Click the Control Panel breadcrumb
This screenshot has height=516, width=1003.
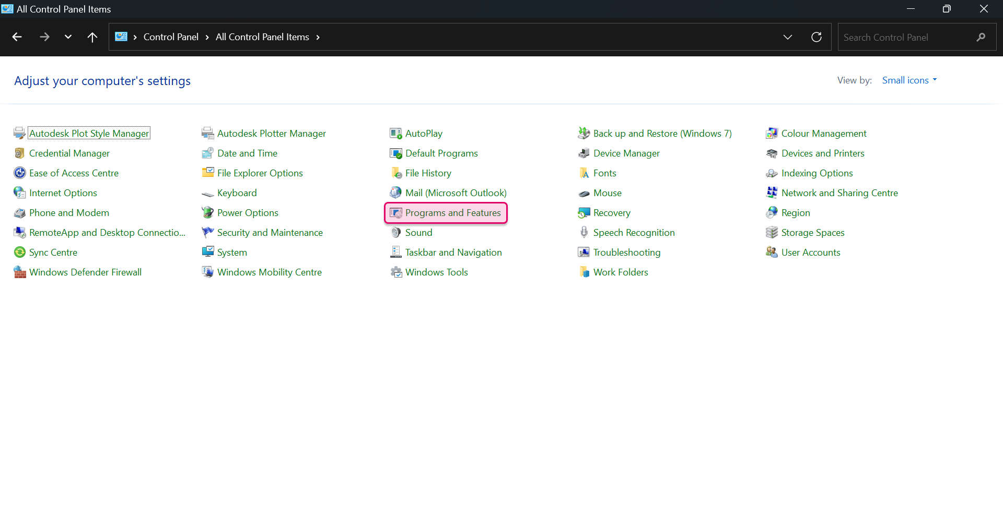coord(171,37)
